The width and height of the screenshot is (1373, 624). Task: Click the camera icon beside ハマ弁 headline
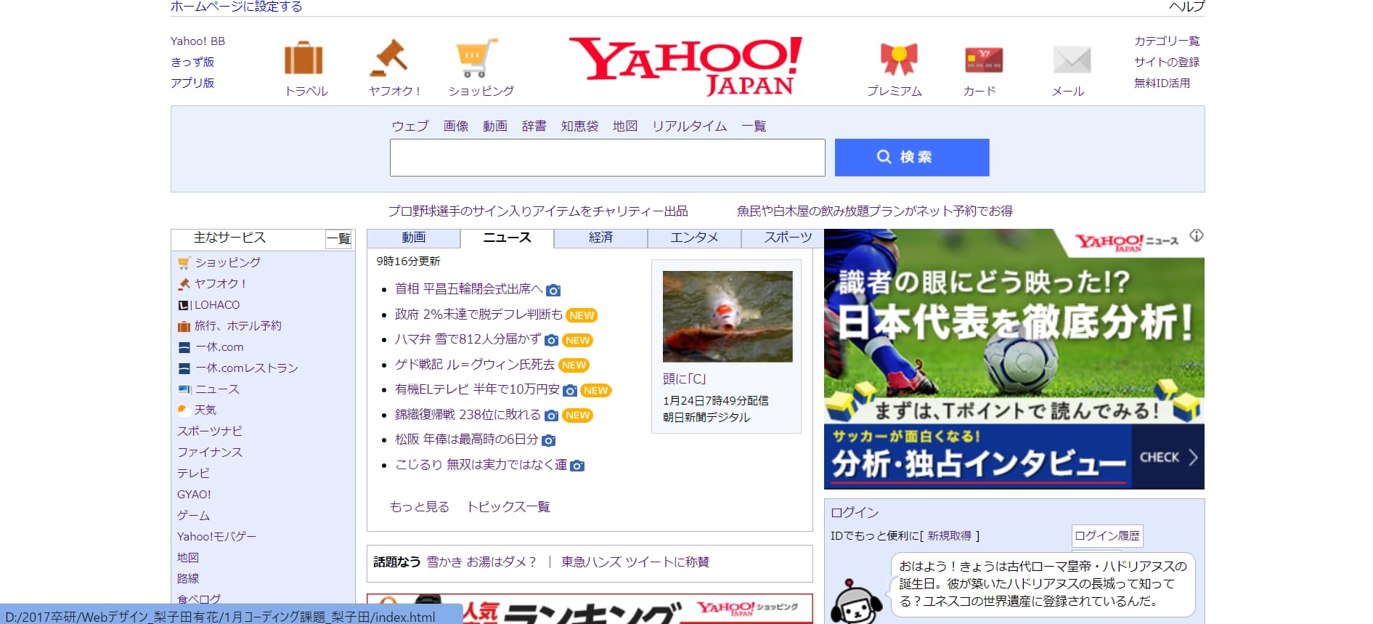pos(552,341)
